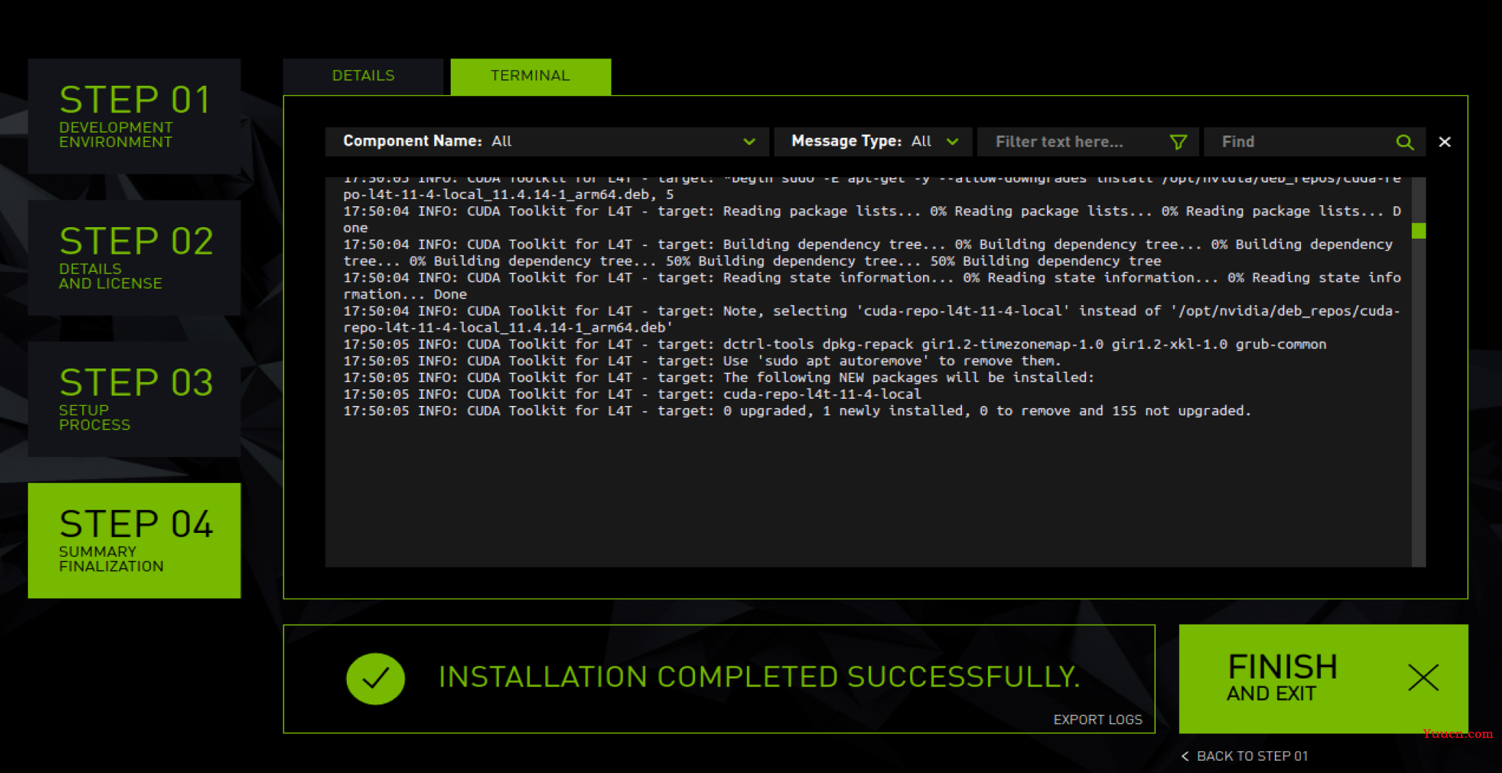Apply filter using the funnel icon
This screenshot has height=773, width=1502.
click(1178, 141)
